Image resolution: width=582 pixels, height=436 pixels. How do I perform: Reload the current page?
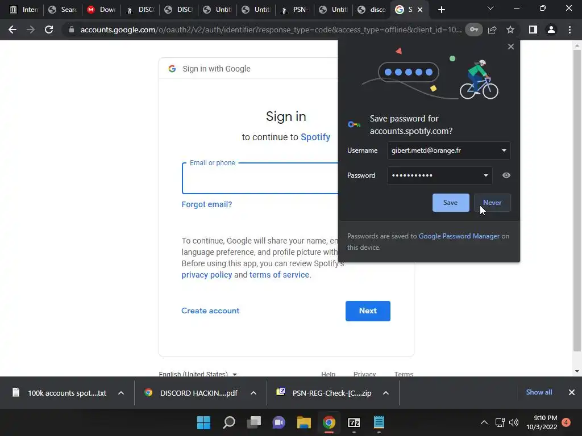pos(49,30)
